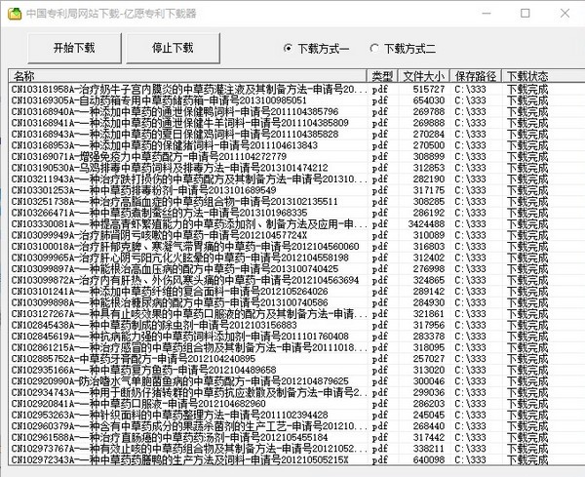This screenshot has height=477, width=585.
Task: Click the 停止下载 button
Action: (173, 48)
